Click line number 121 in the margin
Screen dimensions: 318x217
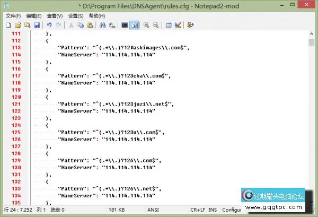coord(16,104)
